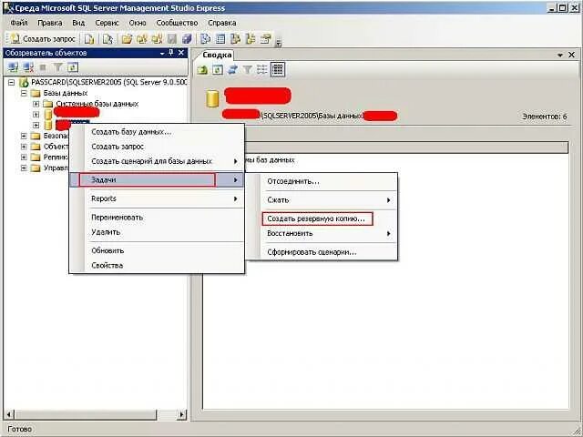Click the Disconnect icon in Обозреватель объектов
The image size is (583, 437).
(x=28, y=67)
